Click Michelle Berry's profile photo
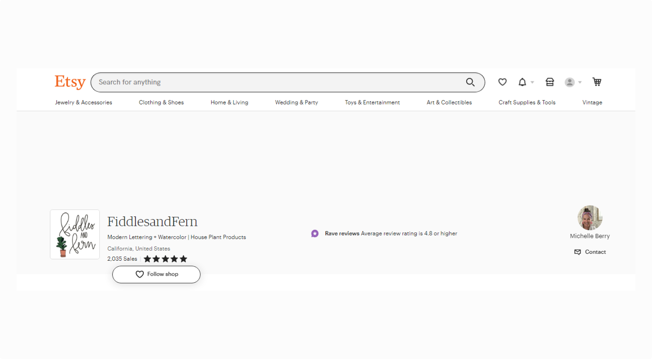This screenshot has width=652, height=359. point(590,218)
